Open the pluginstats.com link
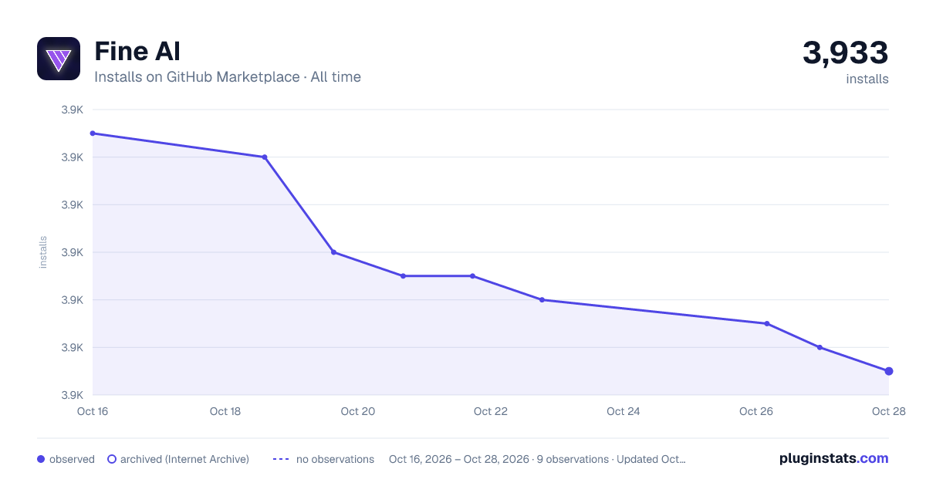This screenshot has width=926, height=486. tap(833, 458)
